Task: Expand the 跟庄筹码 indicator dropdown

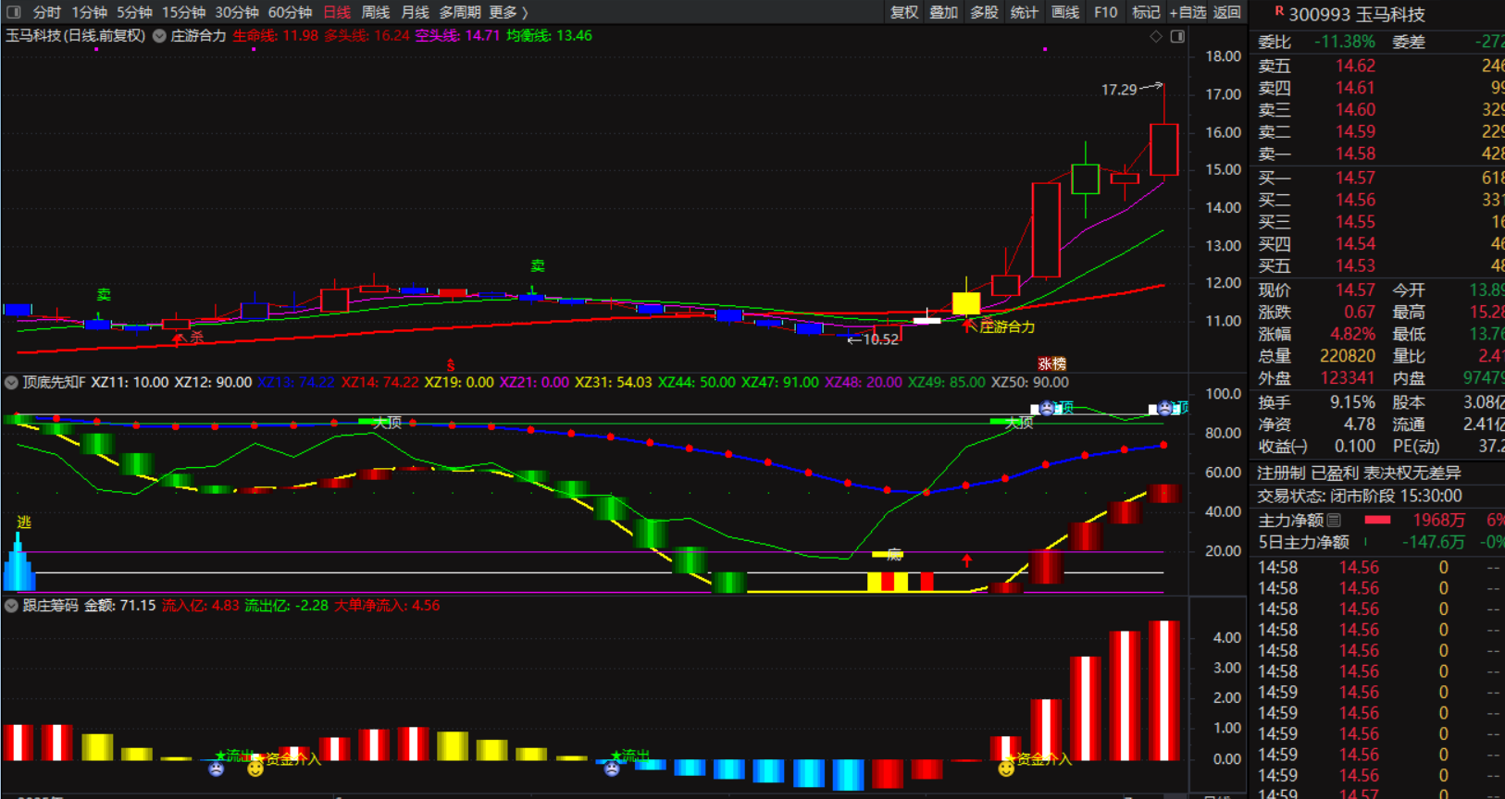Action: [11, 606]
